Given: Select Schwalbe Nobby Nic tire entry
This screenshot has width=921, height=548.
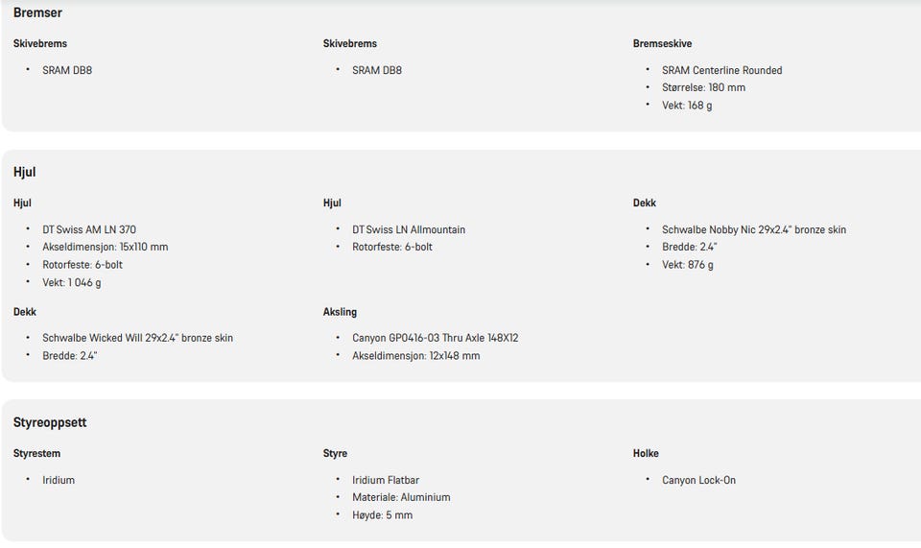Looking at the screenshot, I should (x=754, y=229).
